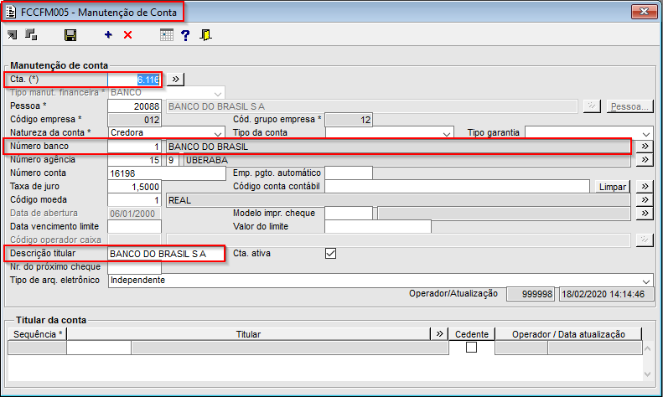Click the Taxa de juro field
This screenshot has height=397, width=663.
coord(134,187)
